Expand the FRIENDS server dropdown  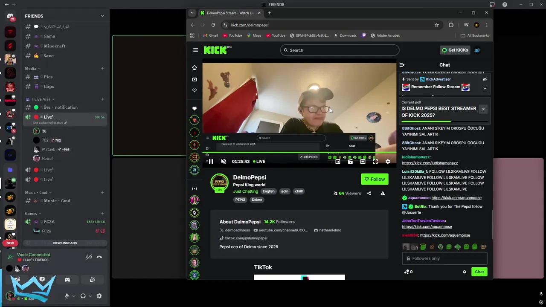(x=102, y=16)
